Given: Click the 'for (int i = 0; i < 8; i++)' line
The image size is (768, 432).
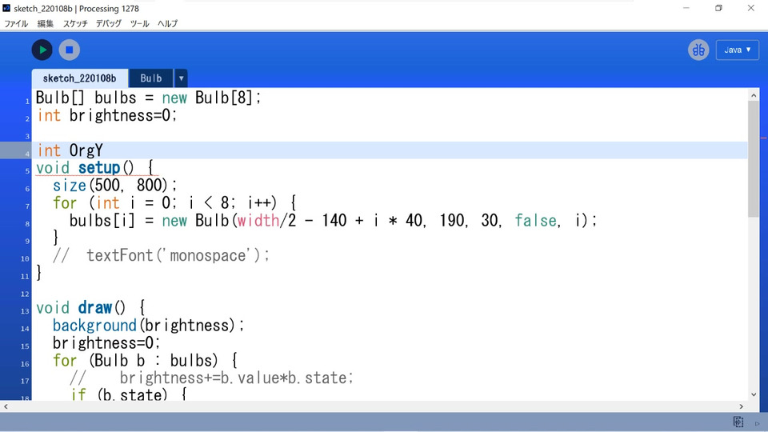Looking at the screenshot, I should point(174,202).
